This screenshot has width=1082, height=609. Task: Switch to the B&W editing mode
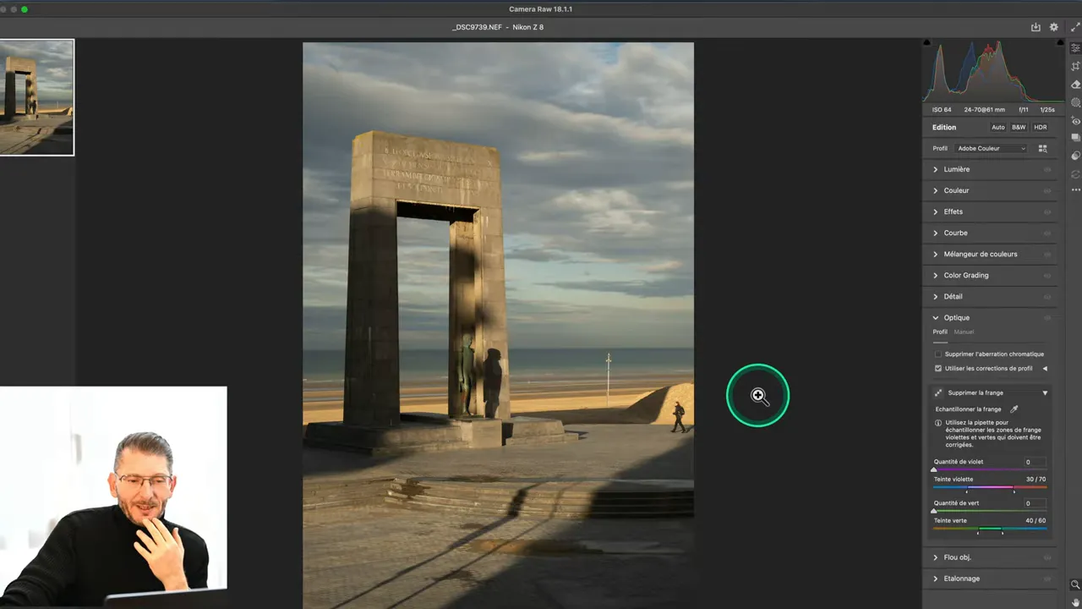click(x=1019, y=127)
